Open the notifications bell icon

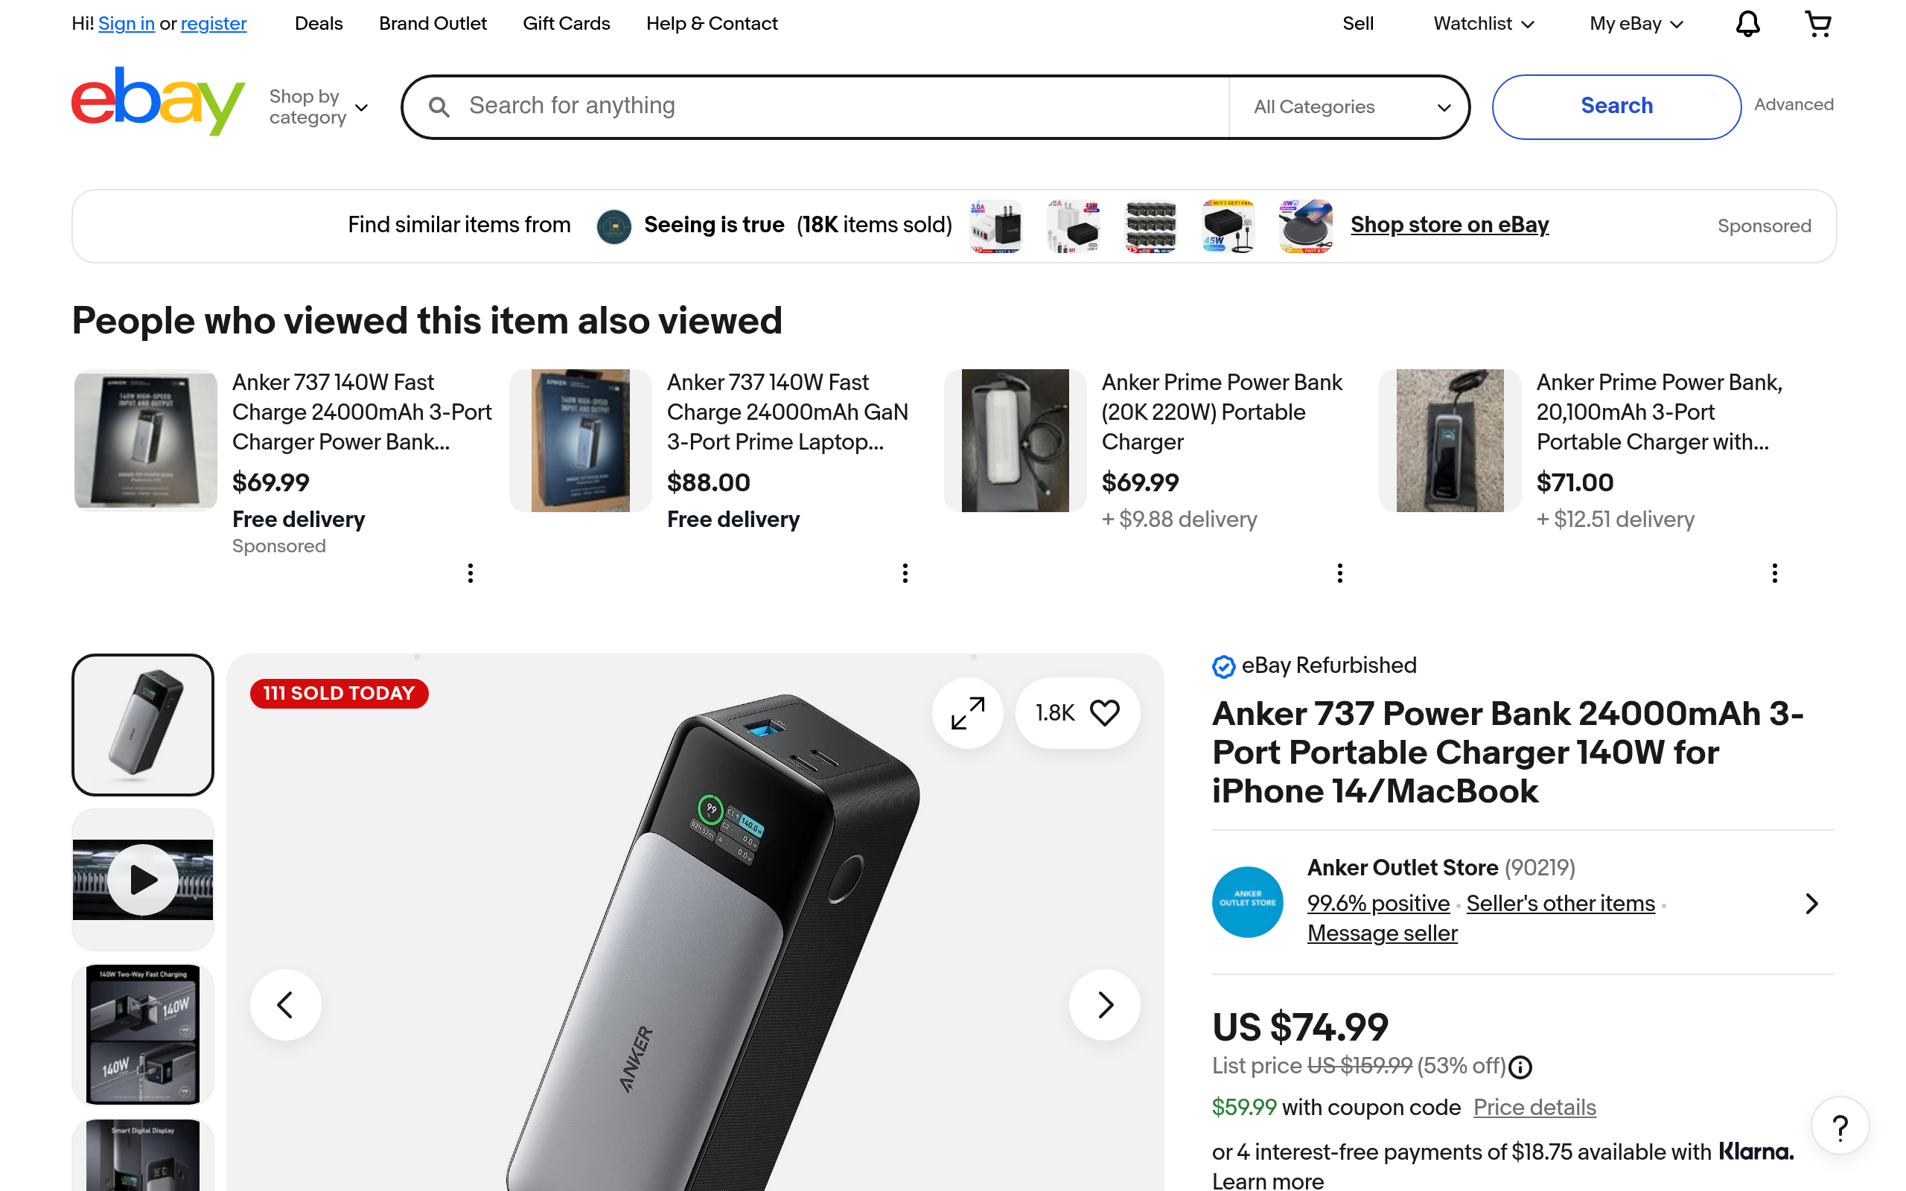(1747, 24)
